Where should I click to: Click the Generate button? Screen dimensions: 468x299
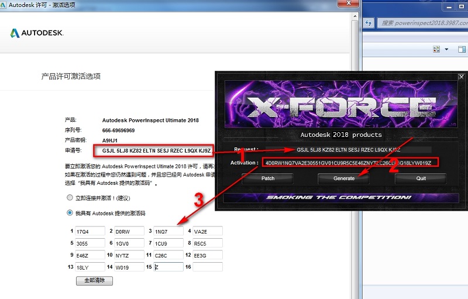(x=344, y=178)
